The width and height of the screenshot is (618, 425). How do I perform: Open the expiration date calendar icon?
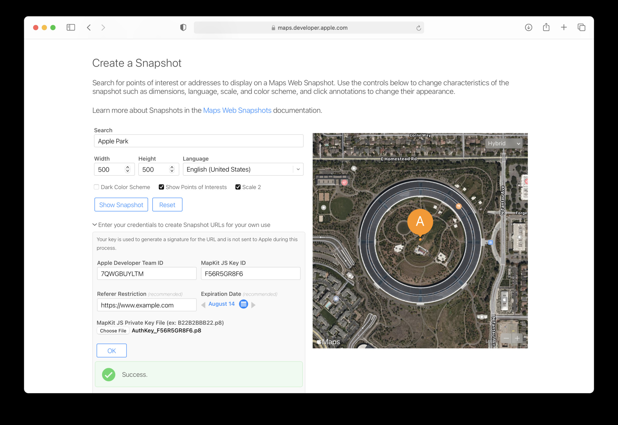[x=244, y=304]
